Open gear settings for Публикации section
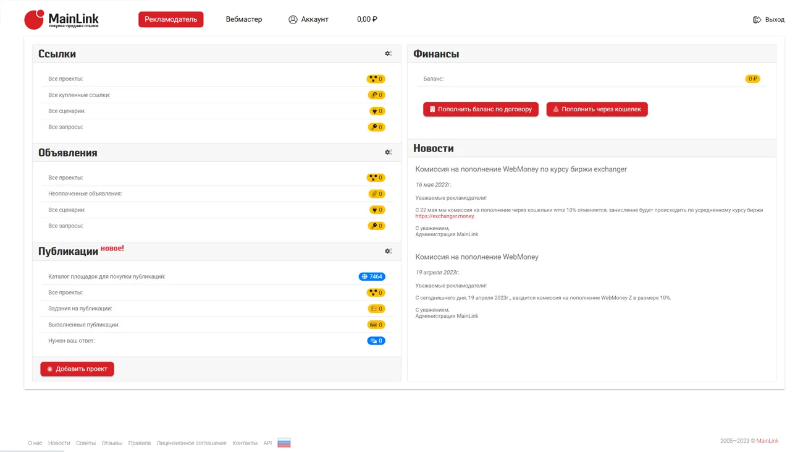The height and width of the screenshot is (452, 803). point(388,251)
